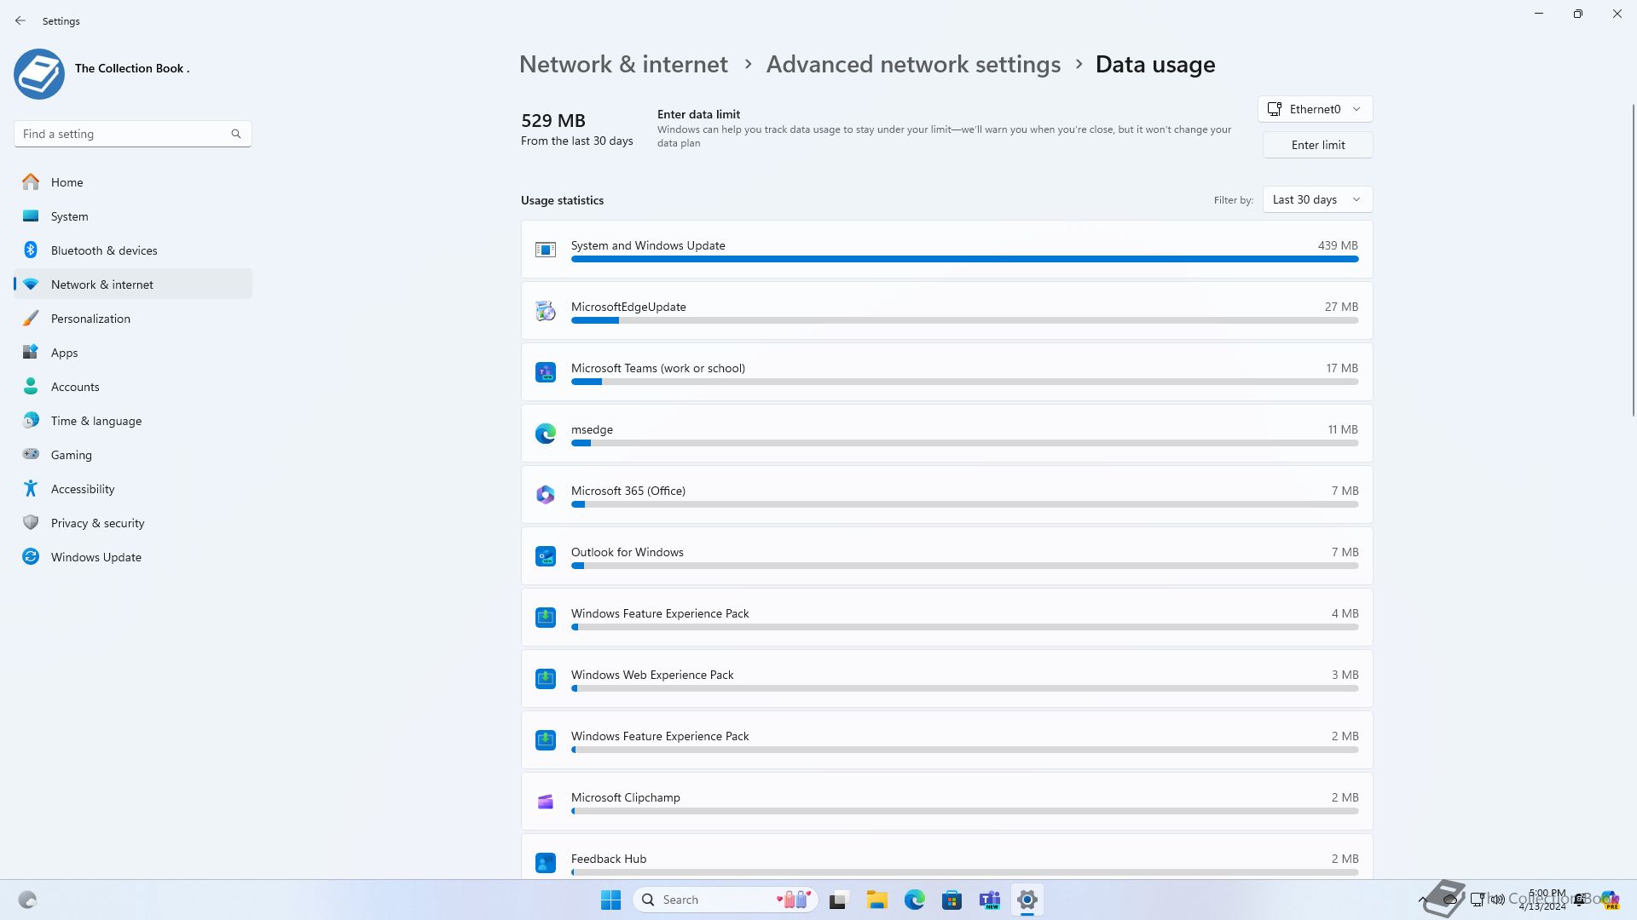Click System and Windows Update usage bar
This screenshot has height=920, width=1637.
click(x=964, y=259)
